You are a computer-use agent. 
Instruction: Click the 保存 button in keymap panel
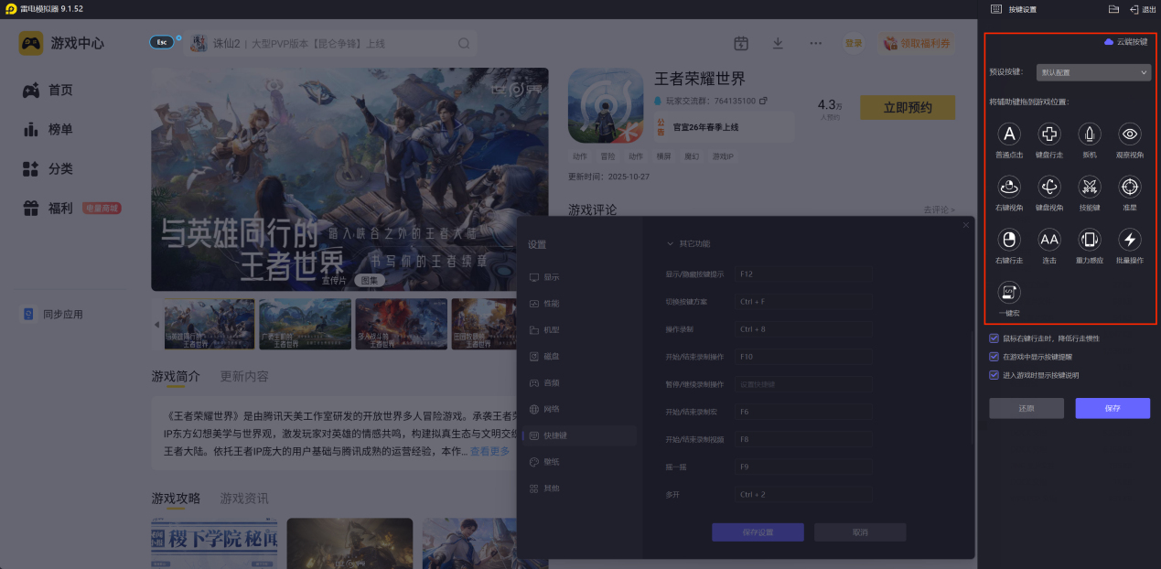1113,408
